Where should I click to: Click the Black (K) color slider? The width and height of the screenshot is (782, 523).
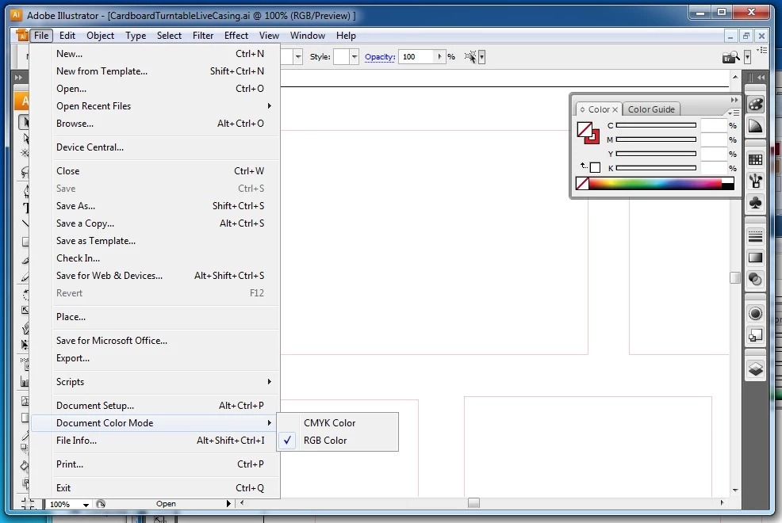(656, 168)
